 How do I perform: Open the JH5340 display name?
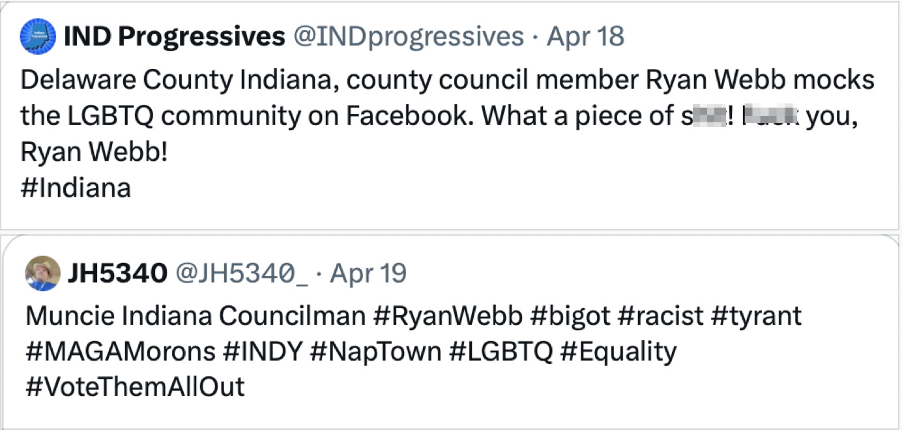pyautogui.click(x=117, y=273)
